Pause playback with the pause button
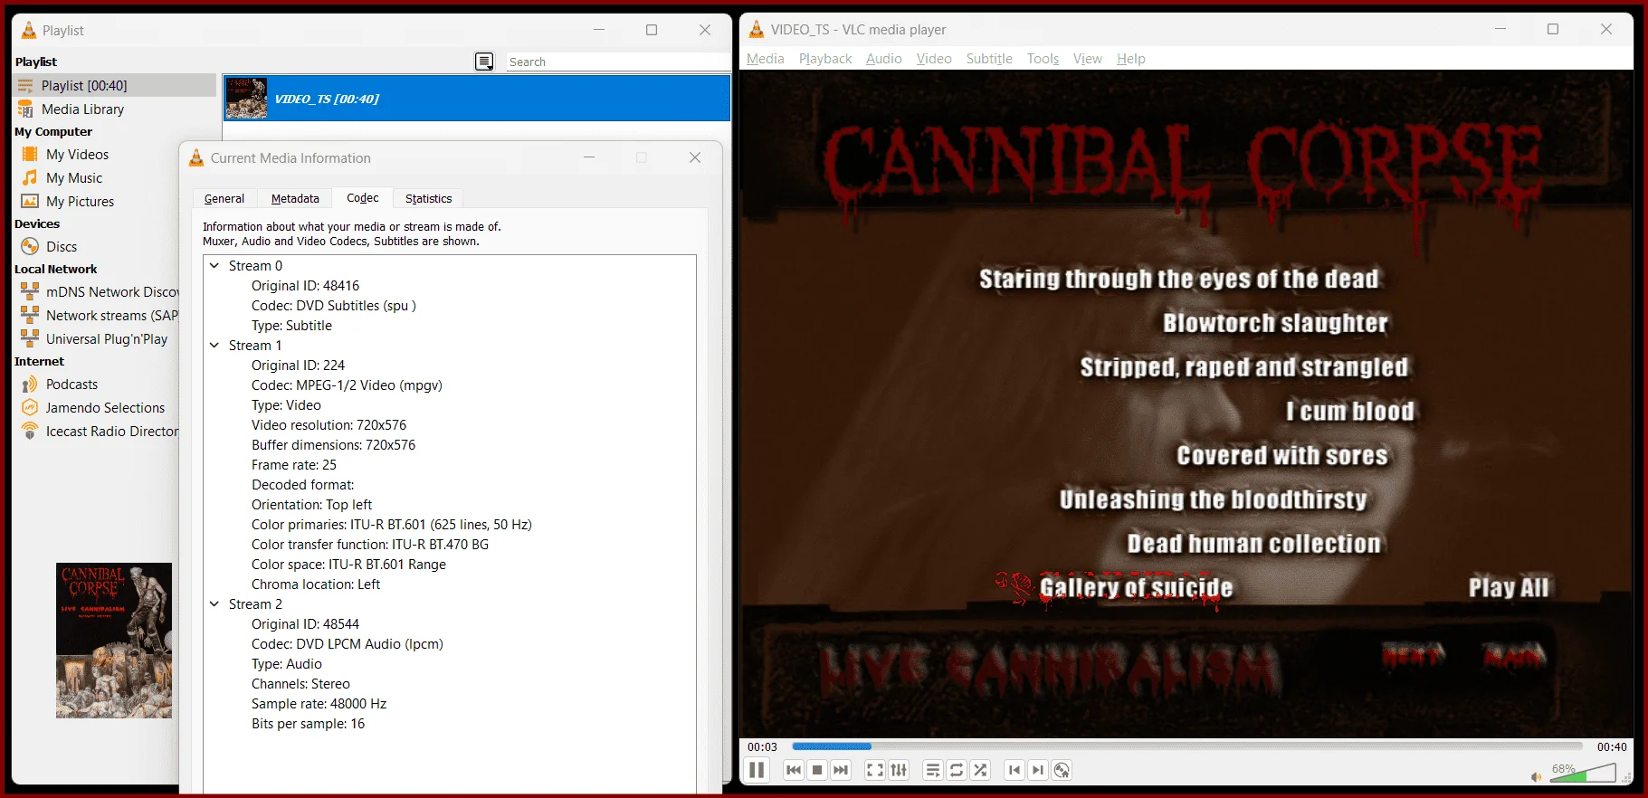 pyautogui.click(x=757, y=770)
